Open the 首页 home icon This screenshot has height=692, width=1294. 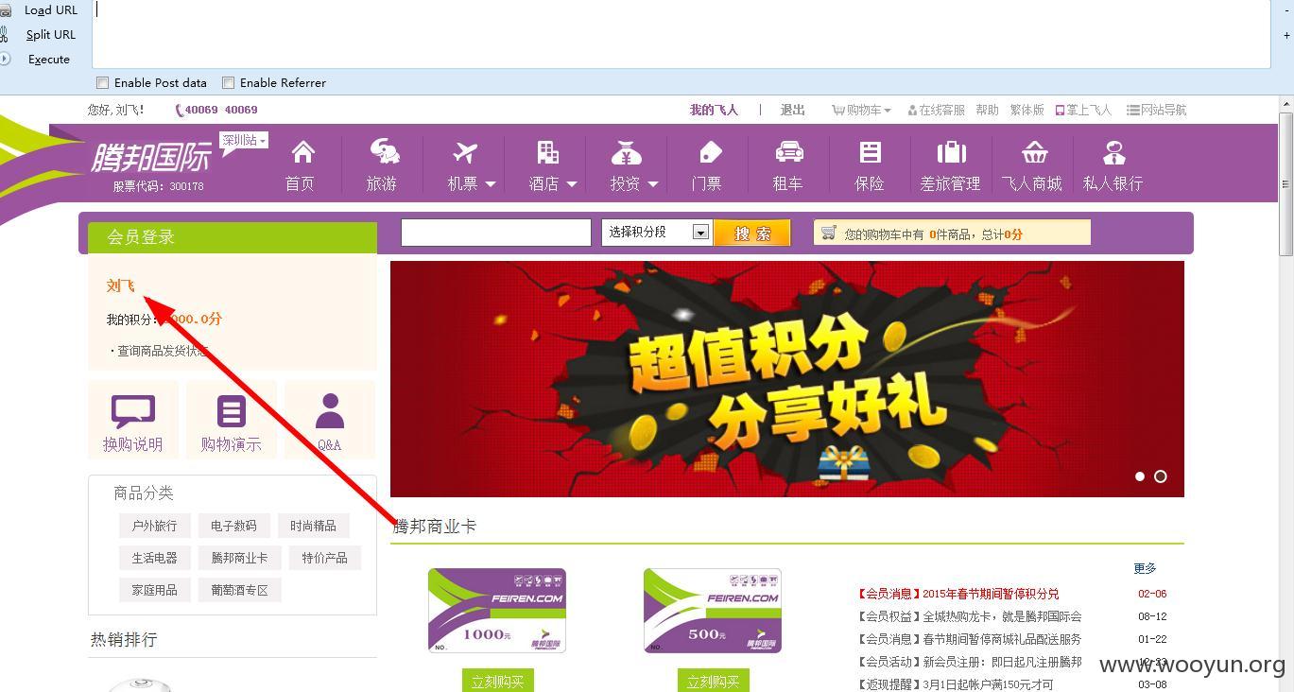[302, 152]
